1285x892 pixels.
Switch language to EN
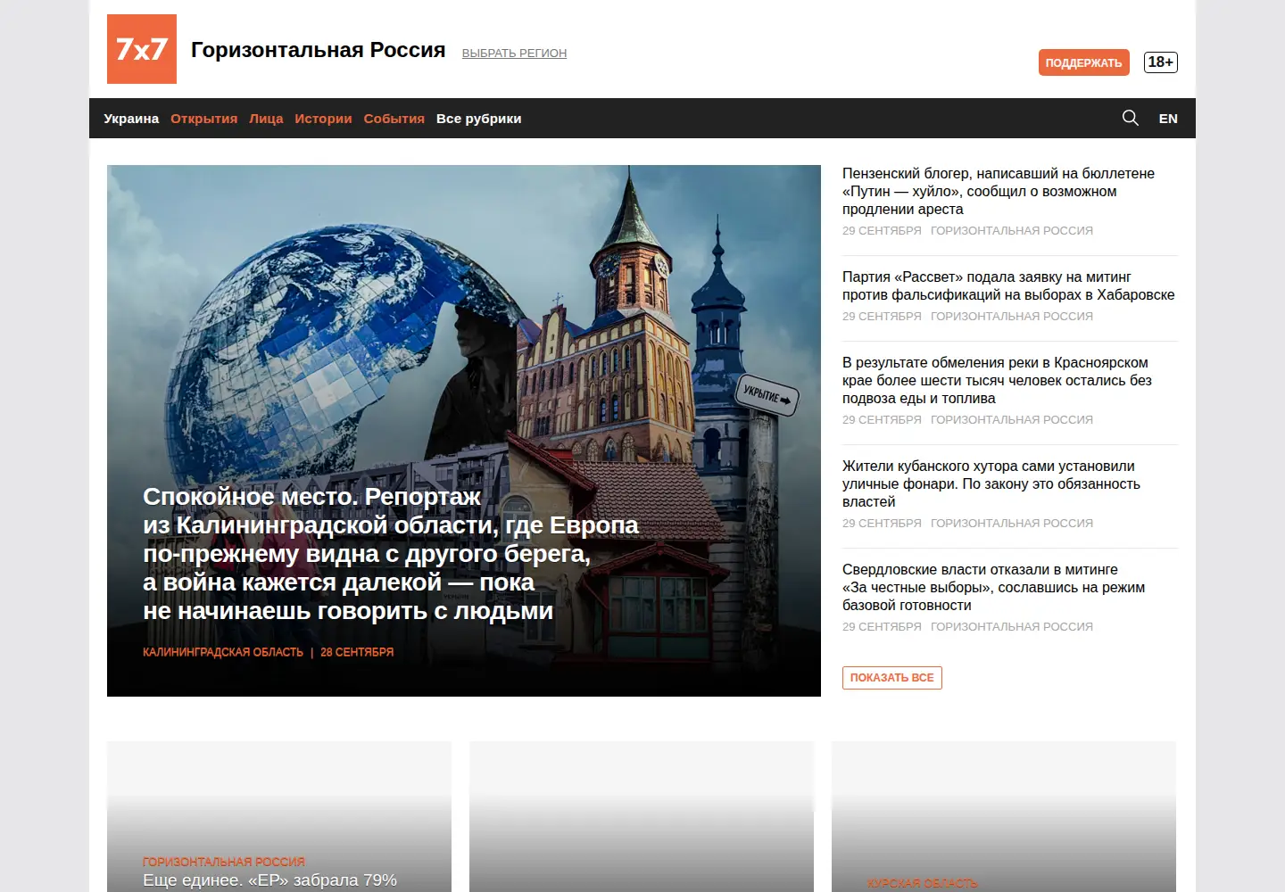coord(1168,119)
